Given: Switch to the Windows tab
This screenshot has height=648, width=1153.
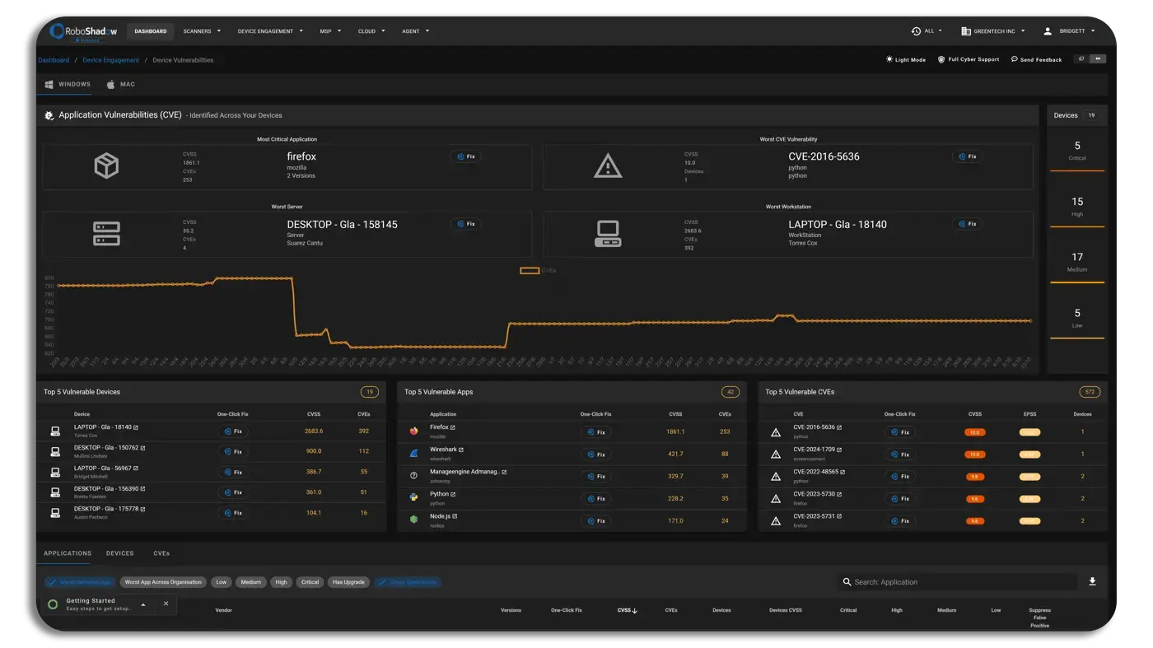Looking at the screenshot, I should pos(67,85).
